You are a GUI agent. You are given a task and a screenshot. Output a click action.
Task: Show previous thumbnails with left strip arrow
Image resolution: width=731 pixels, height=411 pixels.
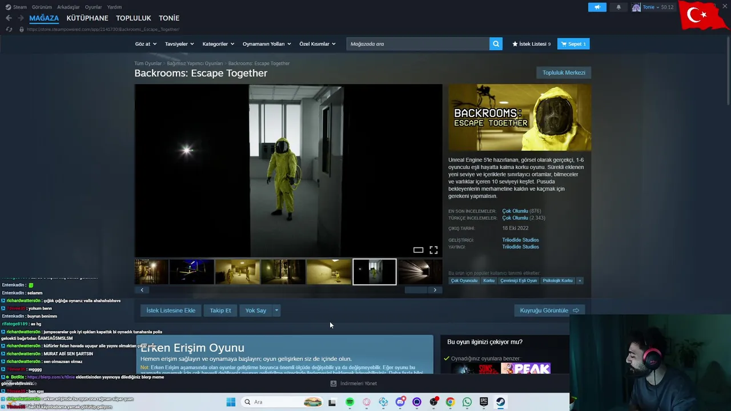(142, 290)
